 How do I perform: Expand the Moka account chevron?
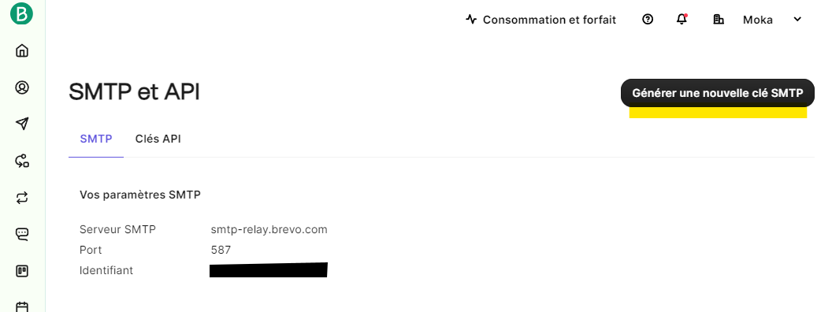[797, 20]
